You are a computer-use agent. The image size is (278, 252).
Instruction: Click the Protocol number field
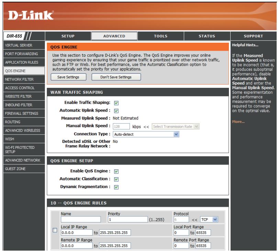[x=181, y=220]
